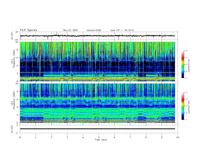Click the "6" tick on the Time axis
The width and height of the screenshot is (200, 154).
(x=114, y=137)
